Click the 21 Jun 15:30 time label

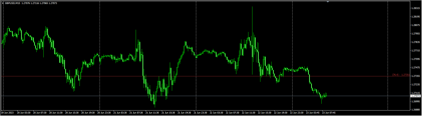tap(168, 113)
